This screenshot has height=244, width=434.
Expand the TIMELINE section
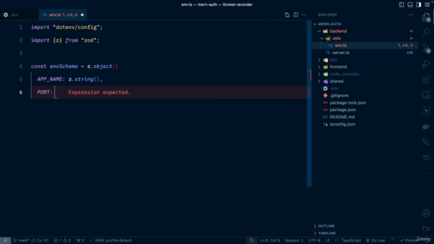coord(365,233)
